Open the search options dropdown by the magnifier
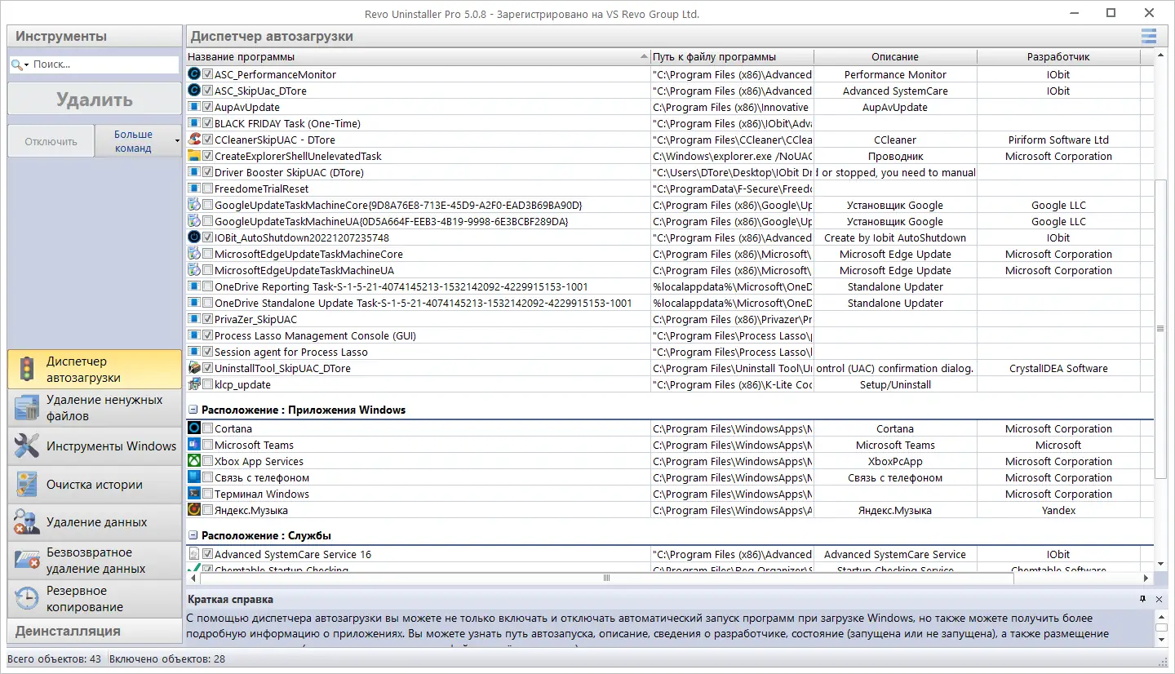 point(27,64)
